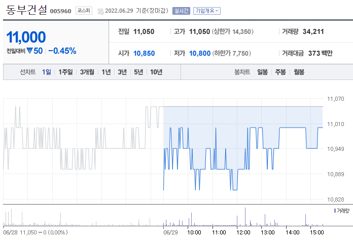Click the 14:00 time axis label
This screenshot has height=243, width=353.
click(293, 232)
